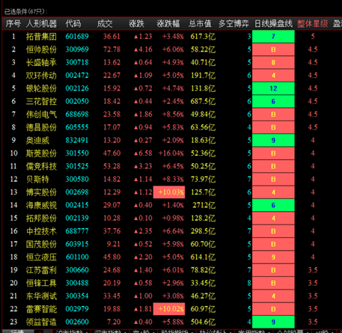Screen dimensions: 342x333
Task: Select stock 斯菱股份
Action: [x=41, y=153]
